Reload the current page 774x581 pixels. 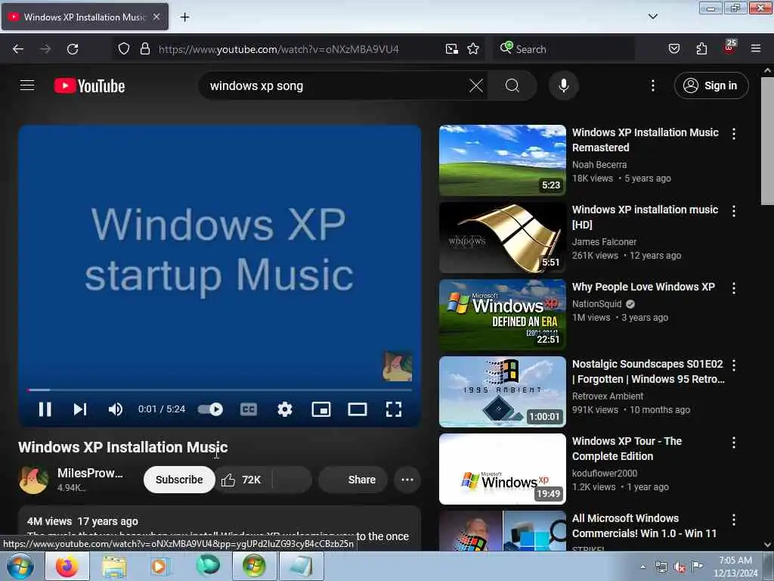73,49
